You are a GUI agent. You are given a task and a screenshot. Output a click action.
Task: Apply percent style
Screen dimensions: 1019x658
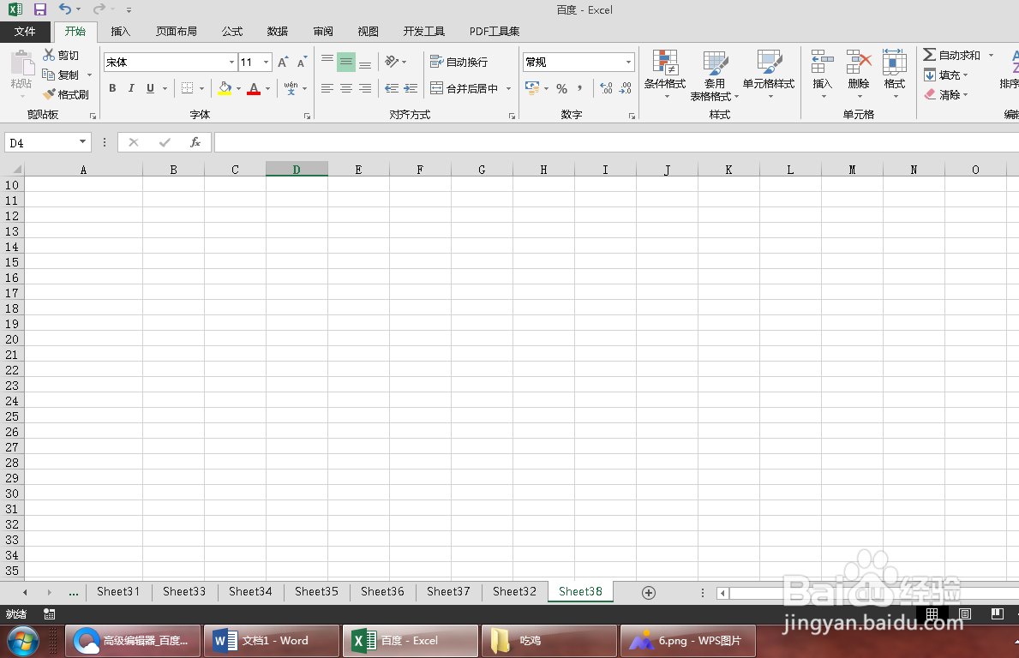click(x=561, y=88)
